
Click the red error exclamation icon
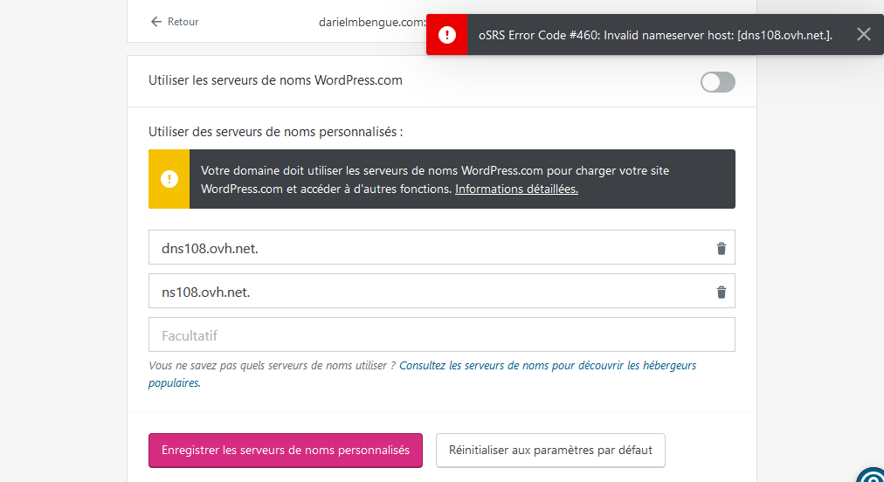pos(447,34)
